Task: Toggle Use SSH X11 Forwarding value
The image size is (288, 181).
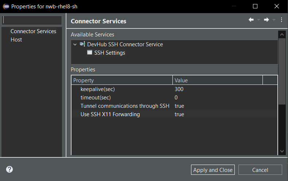Action: click(x=179, y=114)
